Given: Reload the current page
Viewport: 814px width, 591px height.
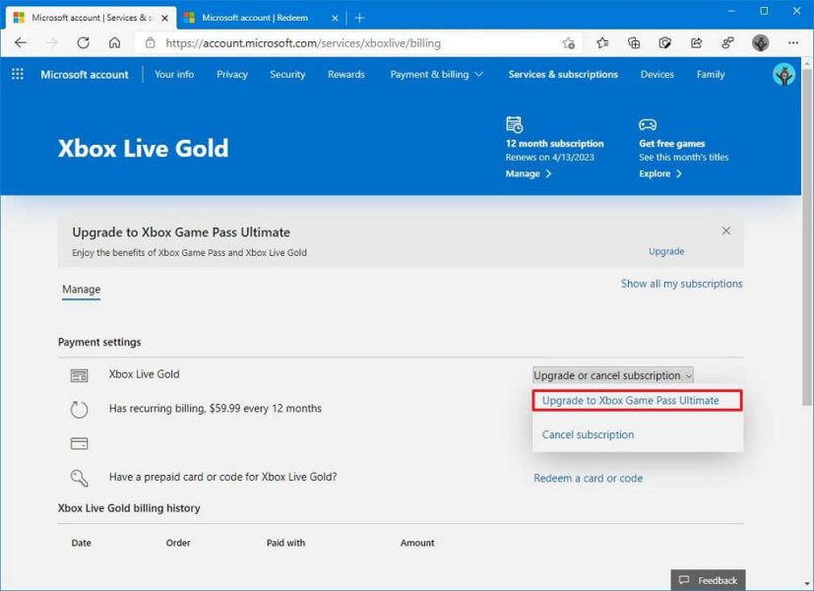Looking at the screenshot, I should (83, 43).
